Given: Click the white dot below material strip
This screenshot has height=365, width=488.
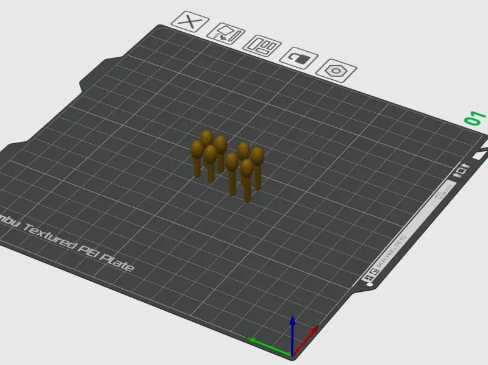Looking at the screenshot, I should click(370, 285).
